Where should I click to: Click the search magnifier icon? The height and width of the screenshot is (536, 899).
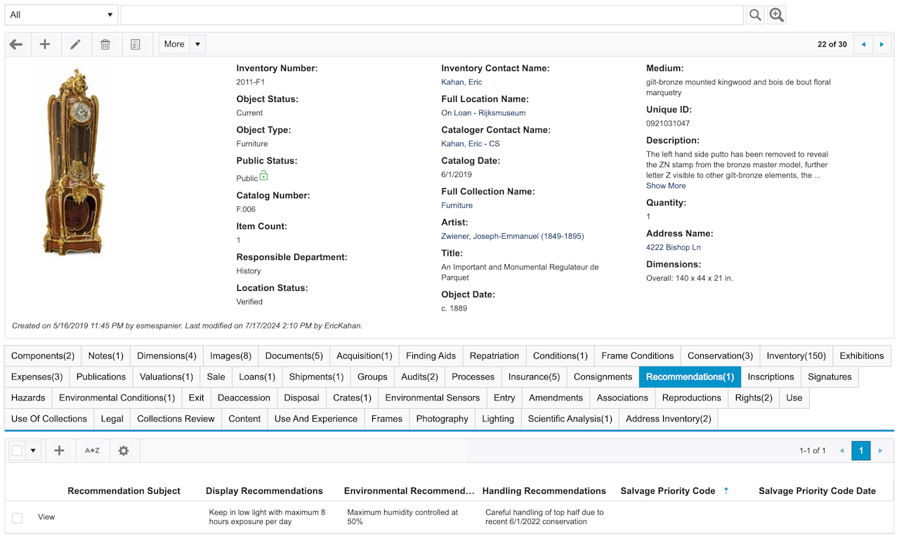755,15
